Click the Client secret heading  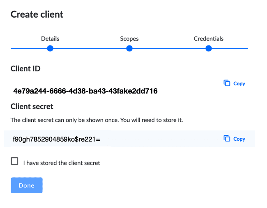[x=32, y=107]
